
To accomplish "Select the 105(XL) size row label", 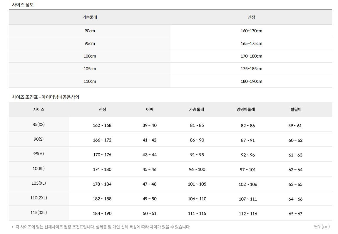I will click(39, 183).
